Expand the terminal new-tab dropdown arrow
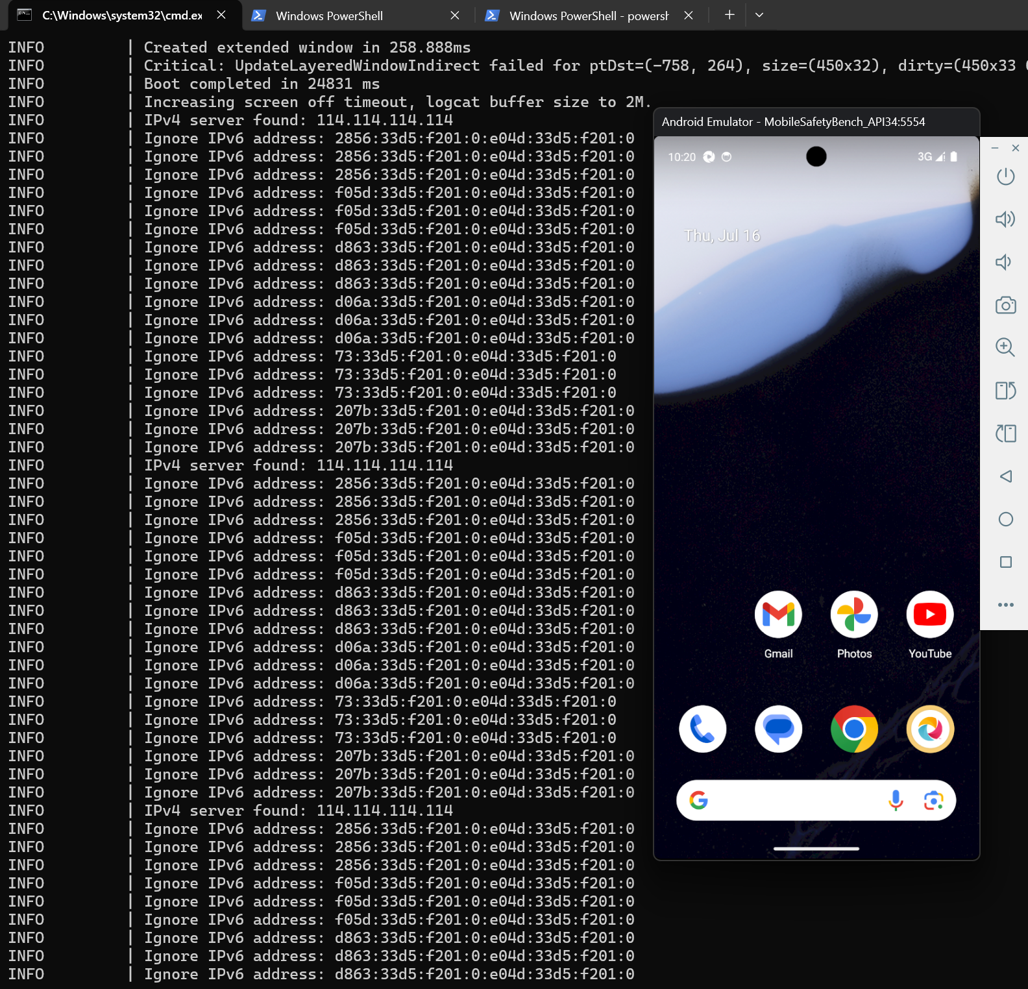Screen dimensions: 1028x989 [x=759, y=15]
